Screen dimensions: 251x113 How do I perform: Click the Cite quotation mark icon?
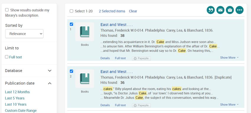point(211,10)
